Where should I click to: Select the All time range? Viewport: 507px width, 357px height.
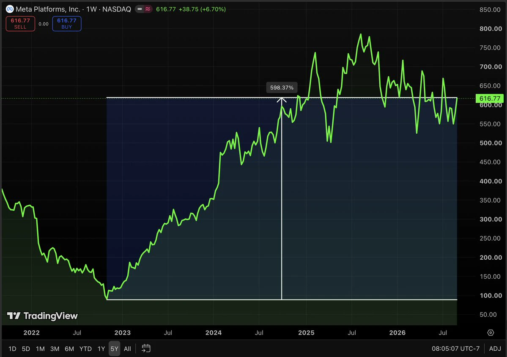point(127,349)
